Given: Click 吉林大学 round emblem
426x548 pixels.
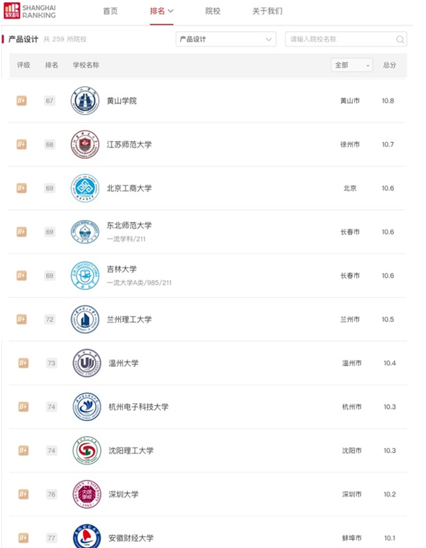Looking at the screenshot, I should (85, 275).
